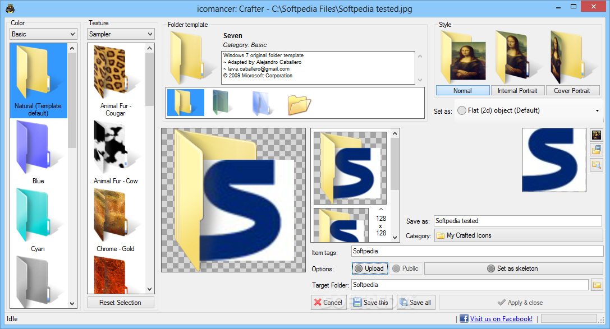Click the Internal Portrait Mona Lisa folder preview

tap(517, 57)
